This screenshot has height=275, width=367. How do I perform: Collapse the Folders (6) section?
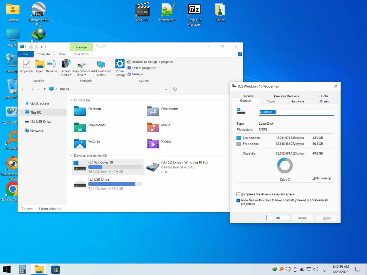click(71, 100)
